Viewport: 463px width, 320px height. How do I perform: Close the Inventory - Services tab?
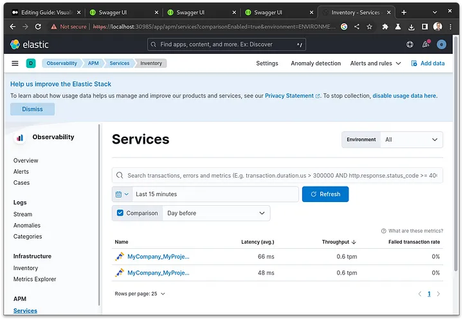[388, 12]
